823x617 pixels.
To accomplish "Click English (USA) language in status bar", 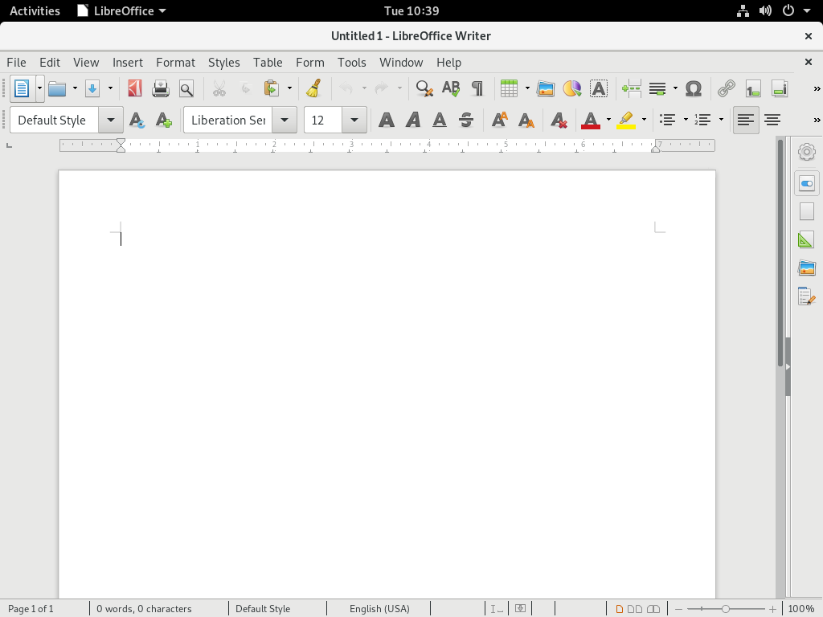I will [x=379, y=609].
